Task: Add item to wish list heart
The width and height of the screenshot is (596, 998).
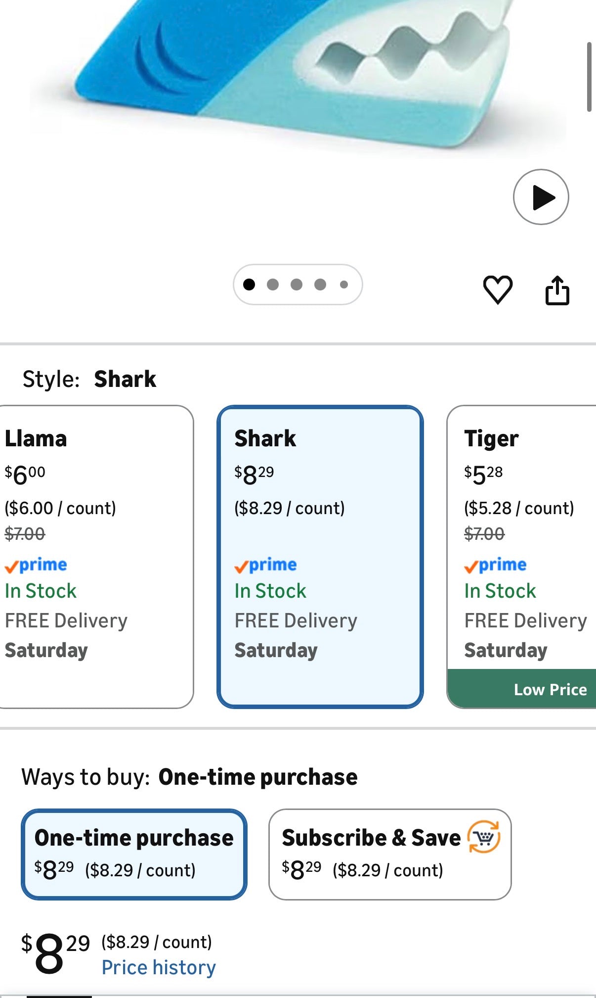Action: 498,289
